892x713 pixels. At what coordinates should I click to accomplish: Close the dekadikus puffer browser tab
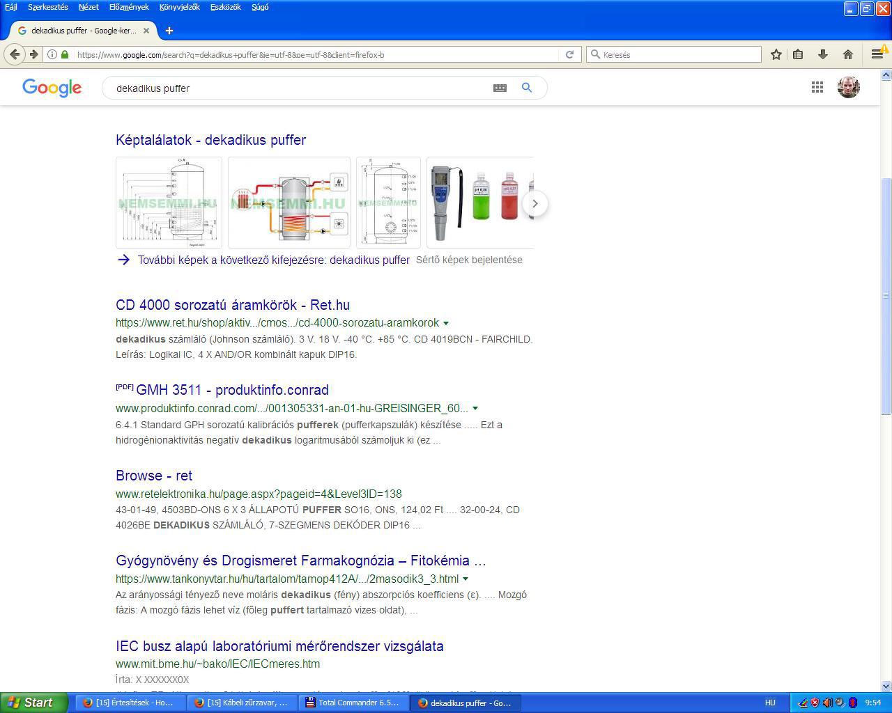[x=146, y=31]
